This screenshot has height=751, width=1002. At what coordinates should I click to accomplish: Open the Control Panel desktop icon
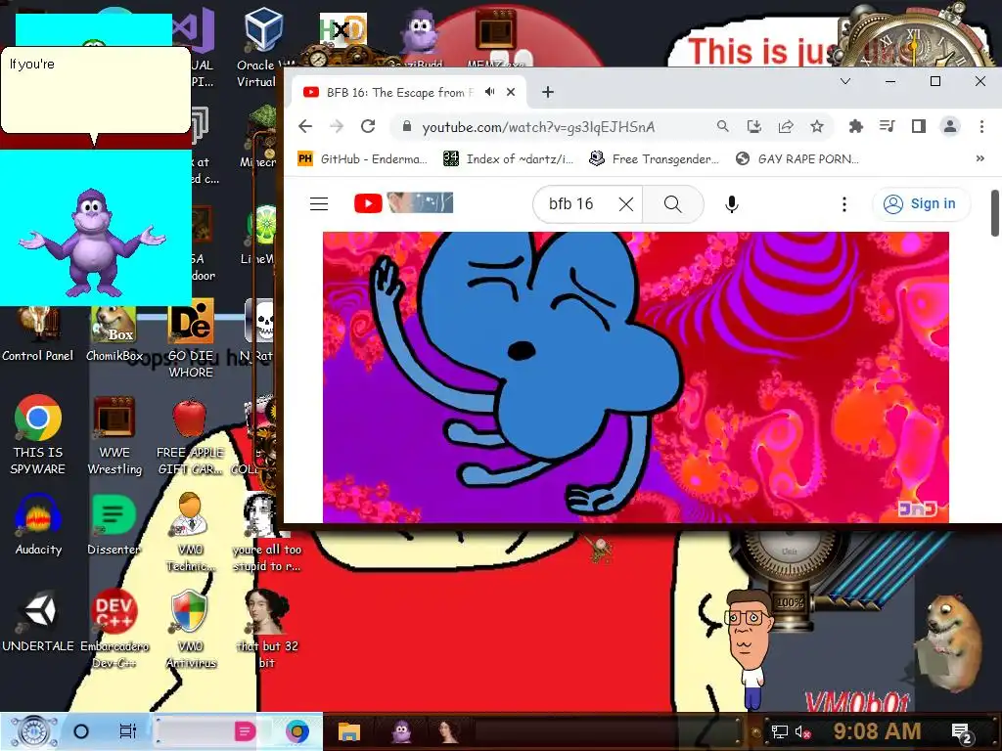(37, 334)
